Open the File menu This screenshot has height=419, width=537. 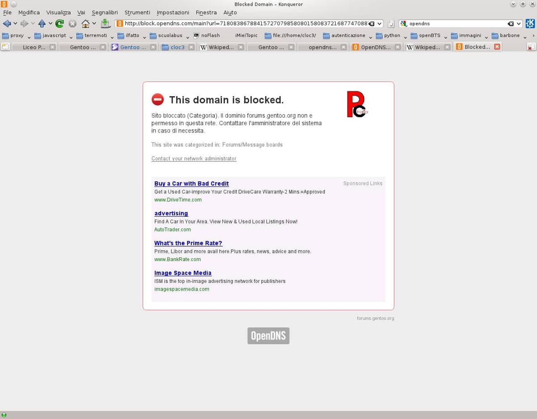pos(8,13)
